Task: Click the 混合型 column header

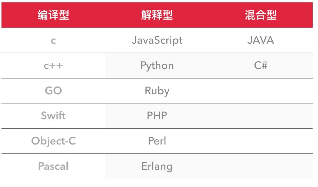Action: tap(260, 15)
